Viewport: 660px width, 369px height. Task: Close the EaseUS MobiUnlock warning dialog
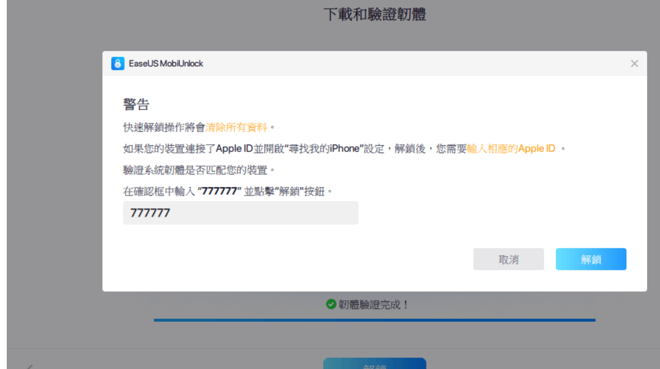point(634,64)
